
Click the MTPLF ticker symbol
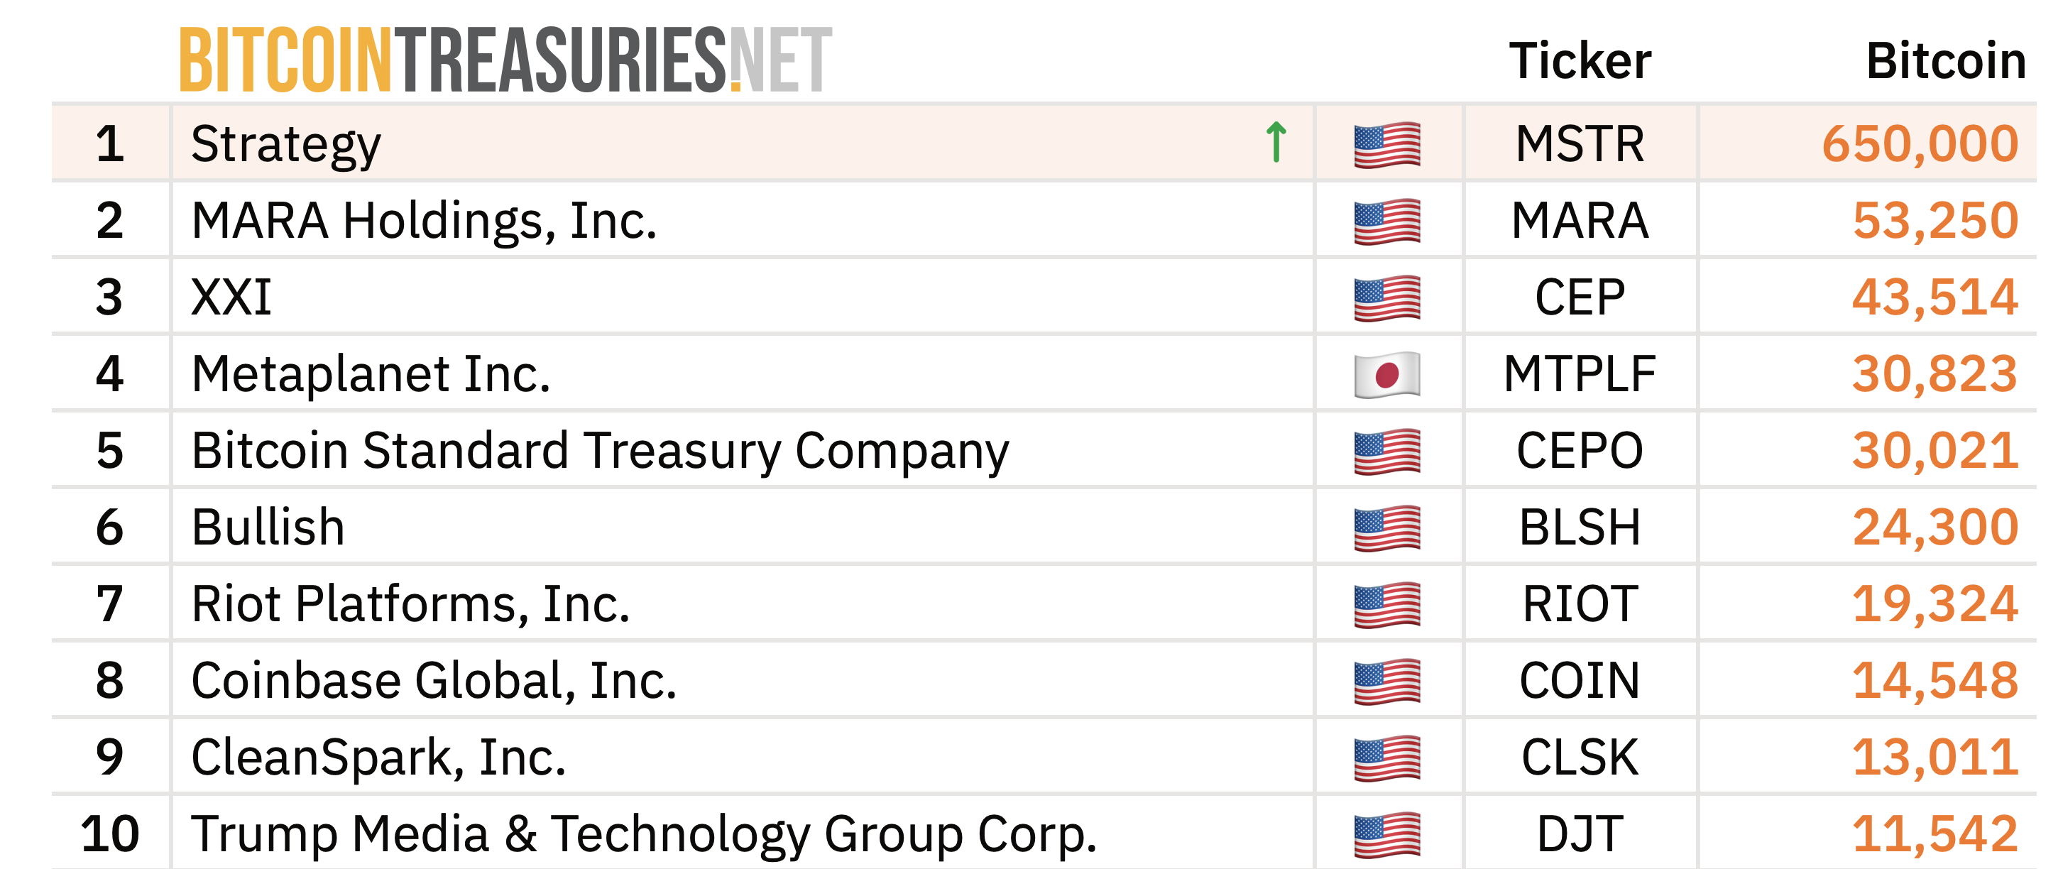[x=1580, y=374]
